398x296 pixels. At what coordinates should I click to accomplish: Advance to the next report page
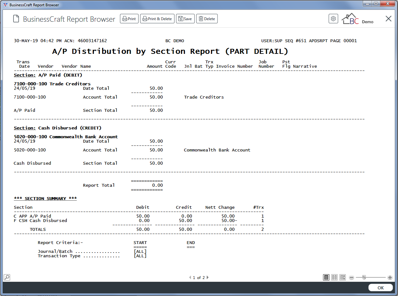pos(207,278)
